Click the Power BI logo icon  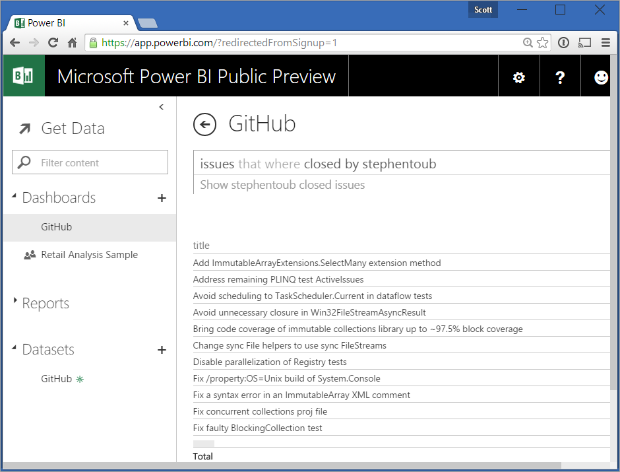coord(24,77)
